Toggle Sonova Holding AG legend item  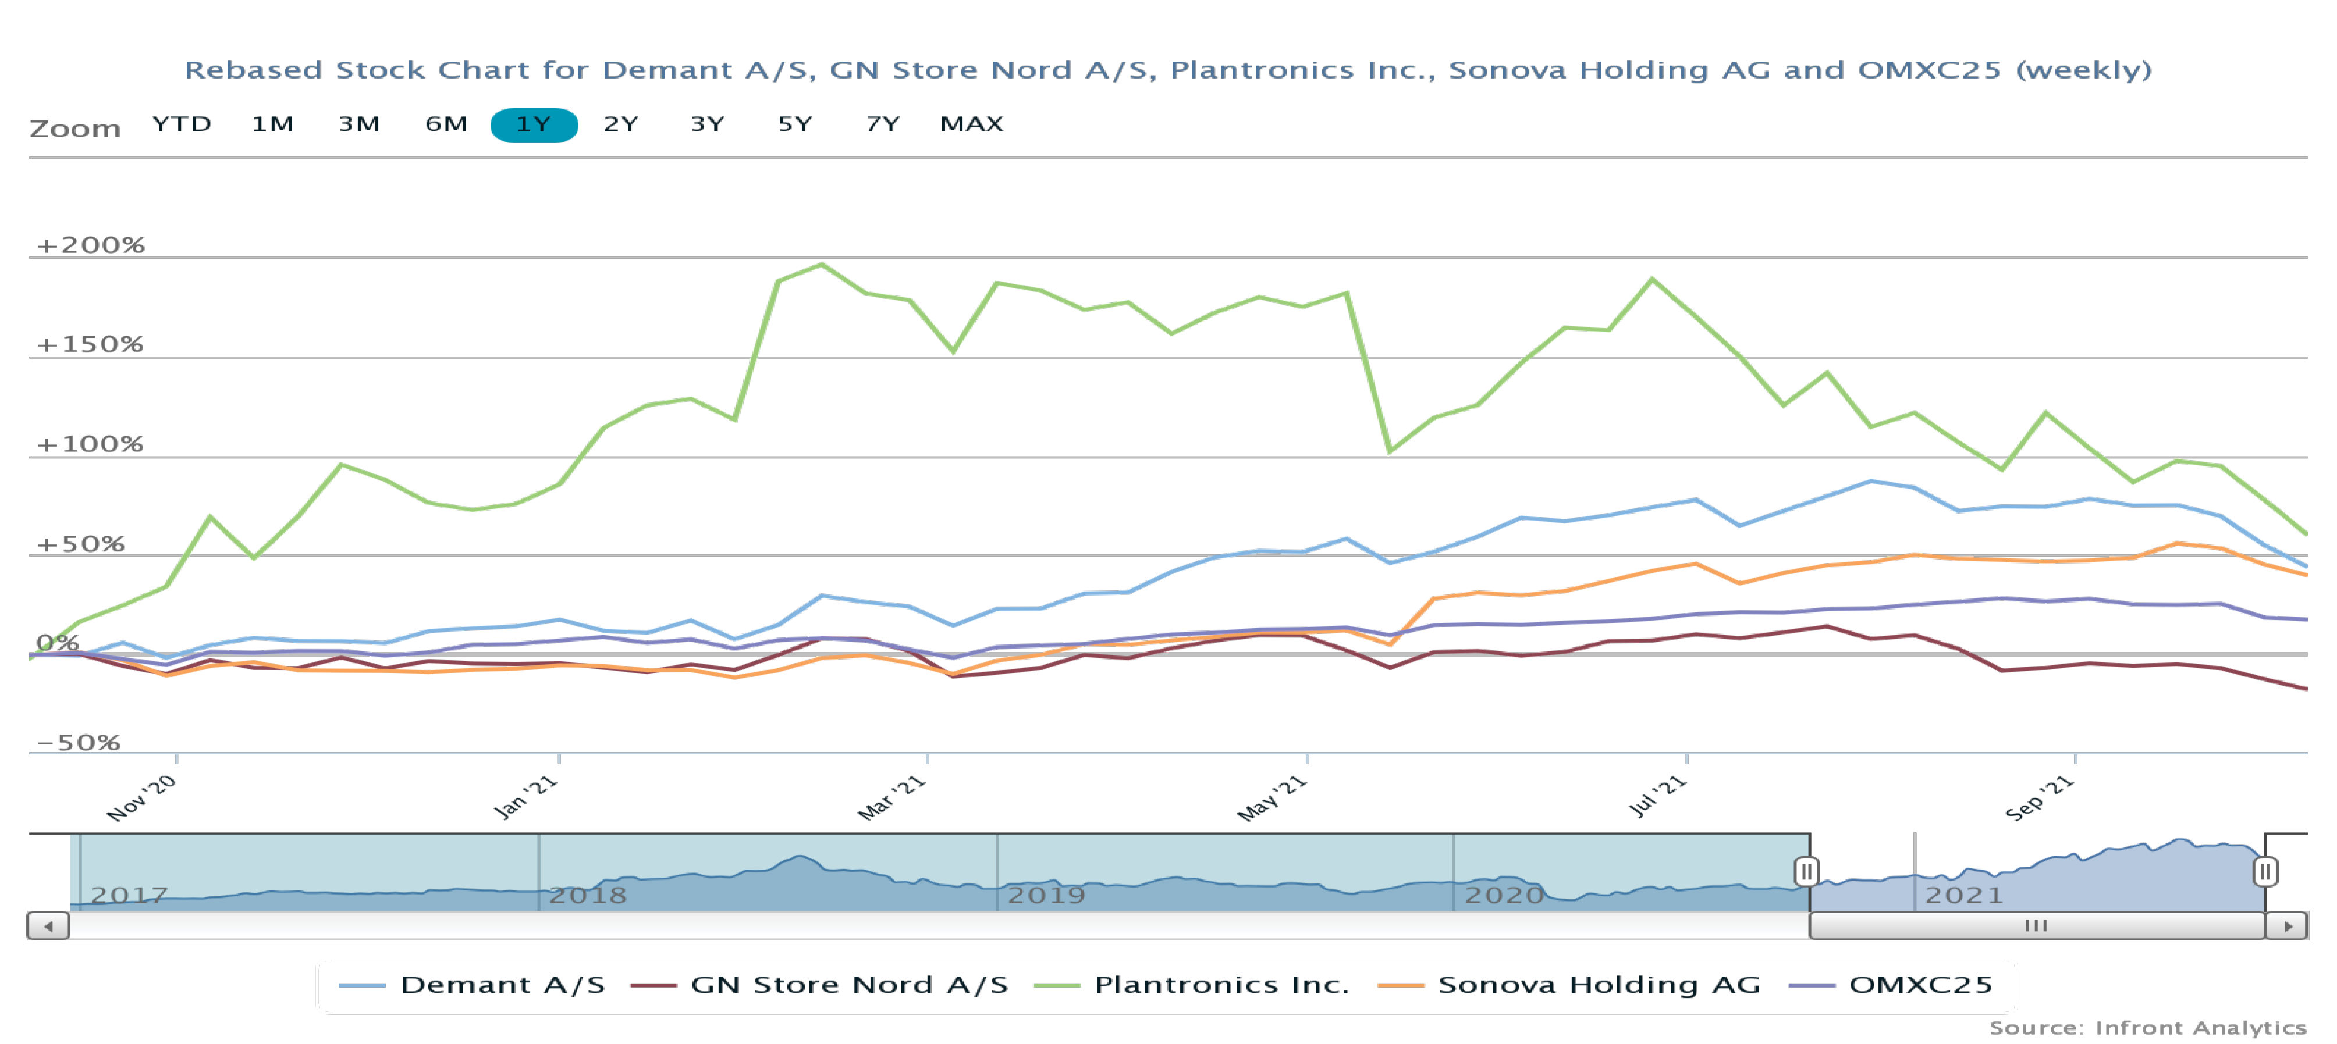[x=1599, y=985]
